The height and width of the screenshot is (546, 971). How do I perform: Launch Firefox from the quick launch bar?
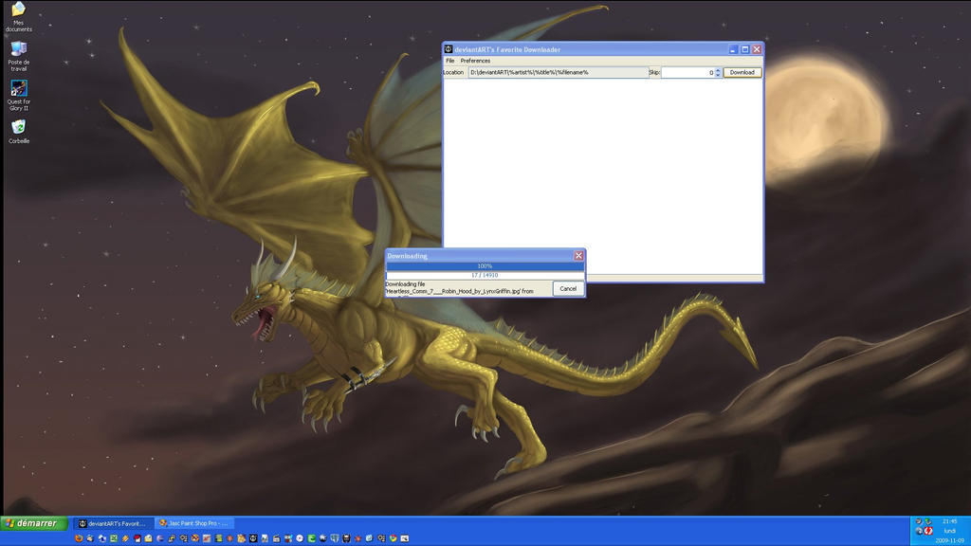(80, 537)
